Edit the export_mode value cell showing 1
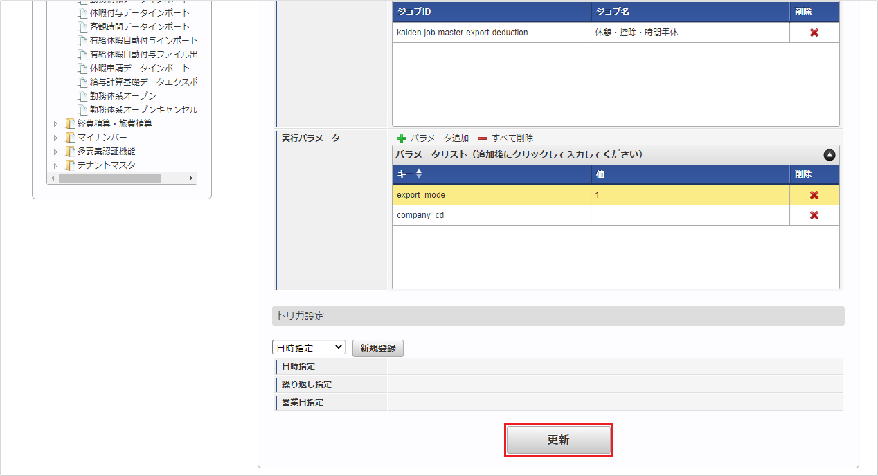 point(690,195)
